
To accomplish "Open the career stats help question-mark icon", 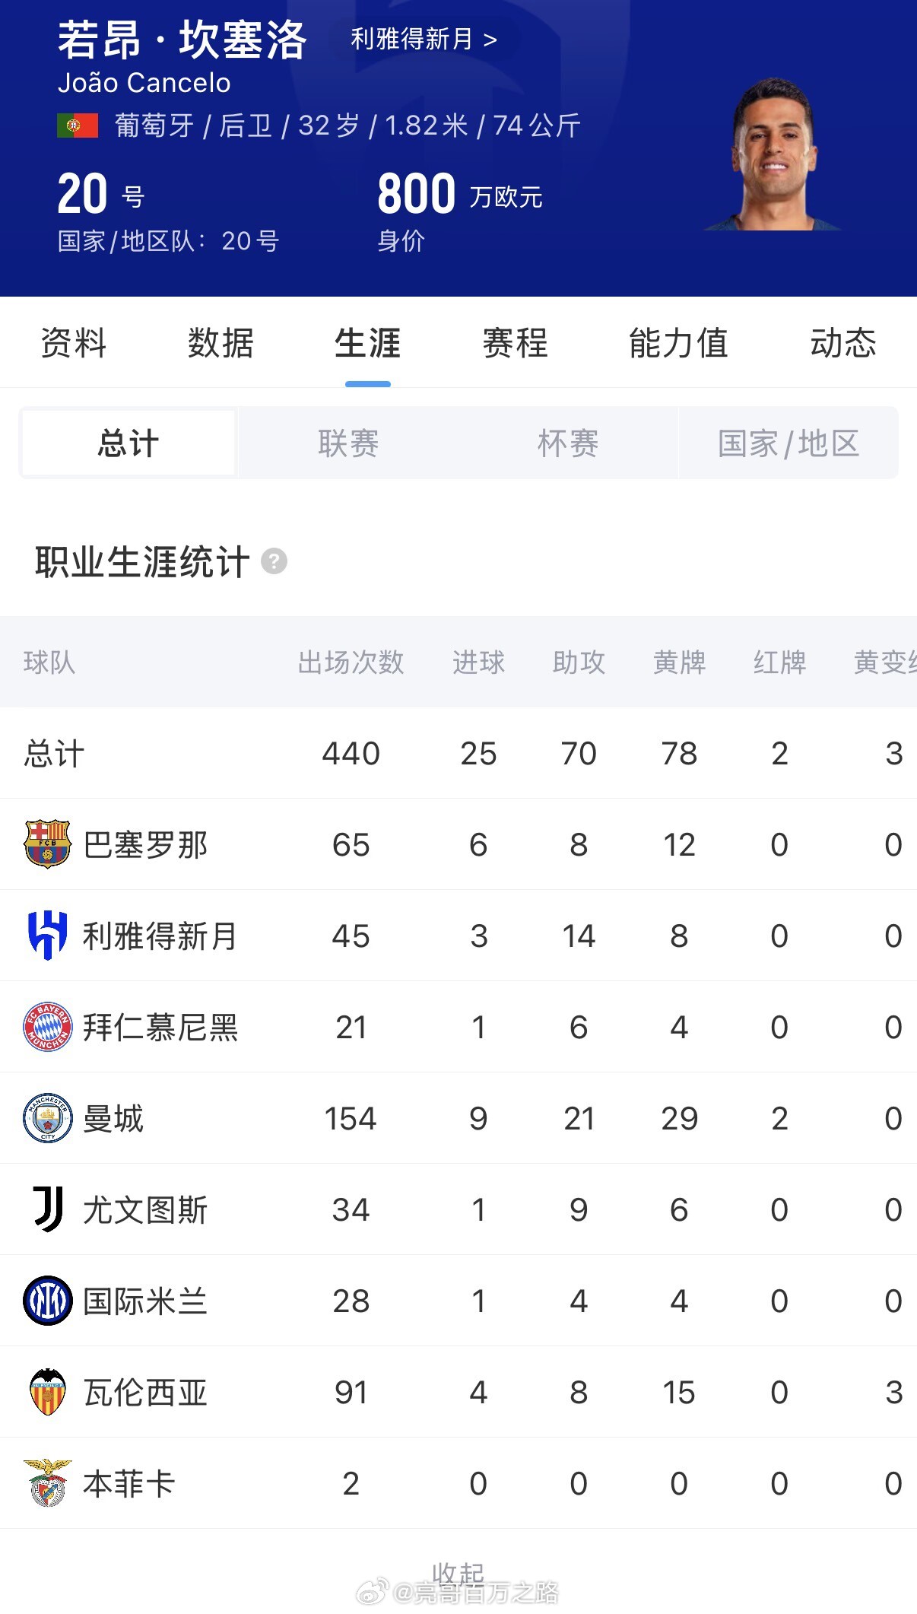I will point(274,561).
